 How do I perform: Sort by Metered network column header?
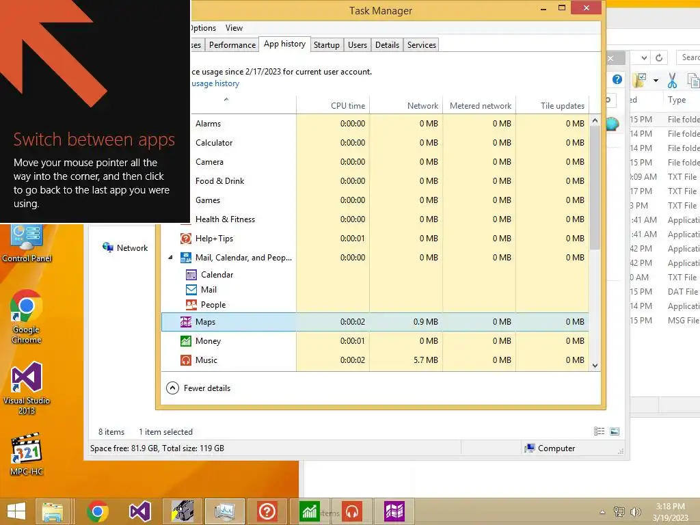[x=479, y=105]
